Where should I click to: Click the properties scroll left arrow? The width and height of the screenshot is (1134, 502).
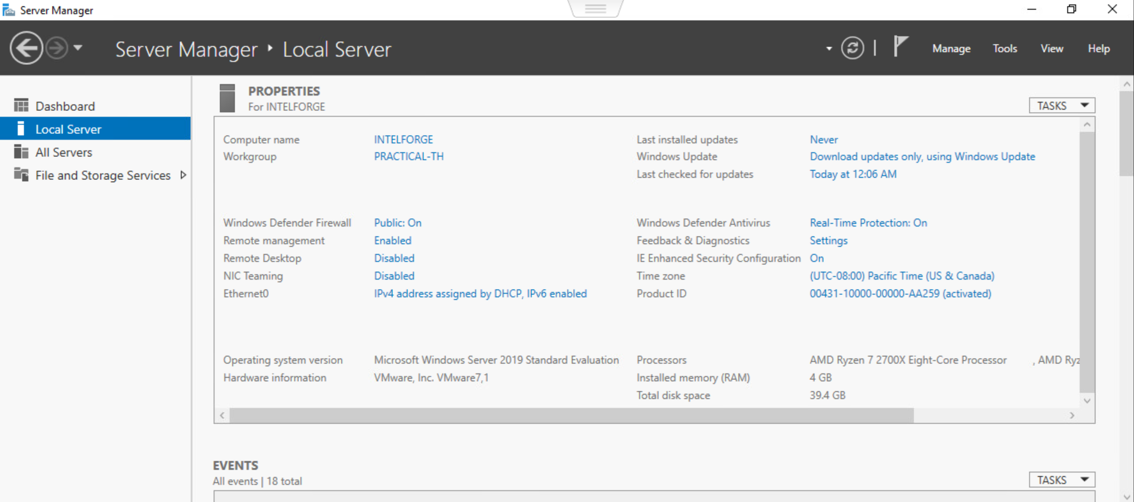coord(222,415)
